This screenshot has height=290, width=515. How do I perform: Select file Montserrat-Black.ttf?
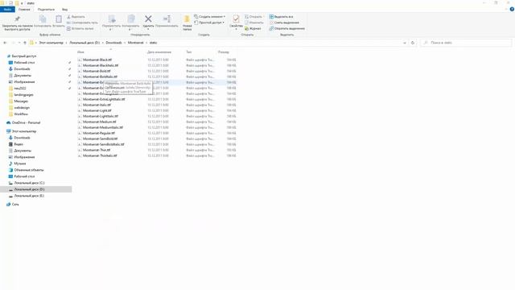pyautogui.click(x=97, y=60)
